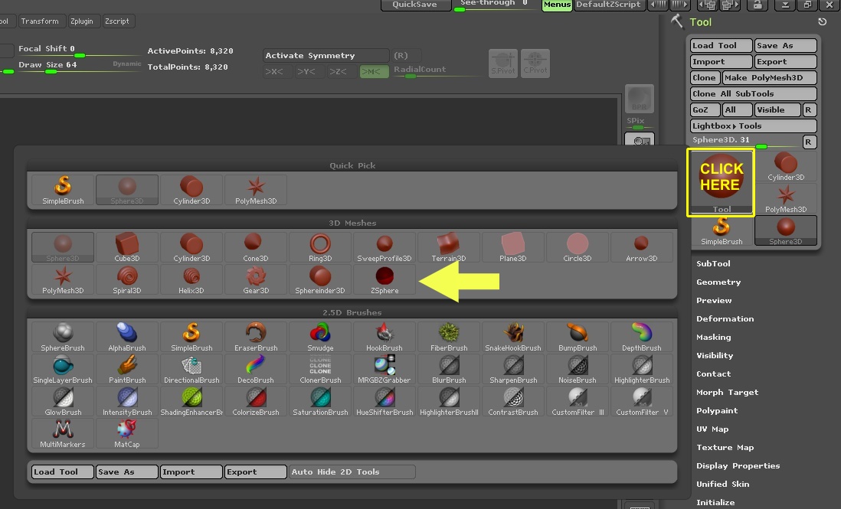Pick ClonerBrush tool
The height and width of the screenshot is (509, 841).
[x=320, y=369]
